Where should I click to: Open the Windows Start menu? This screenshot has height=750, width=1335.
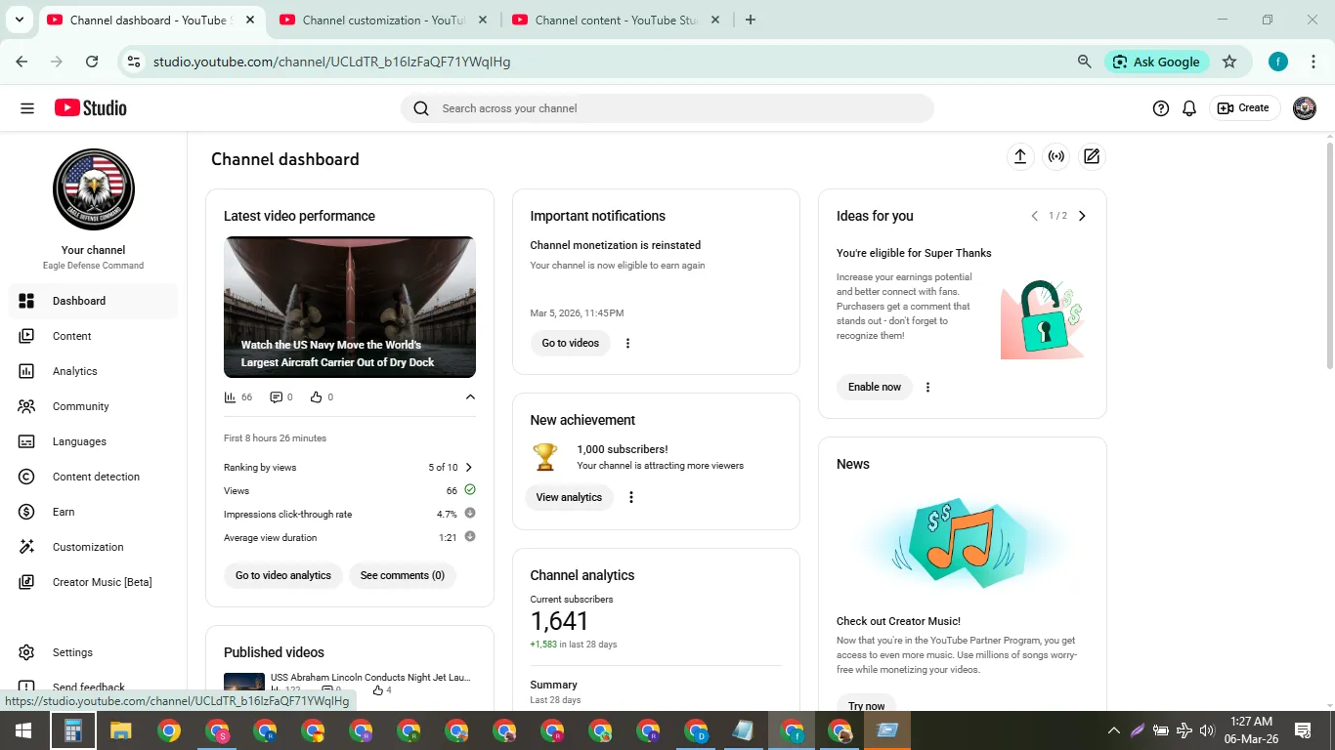[x=23, y=730]
